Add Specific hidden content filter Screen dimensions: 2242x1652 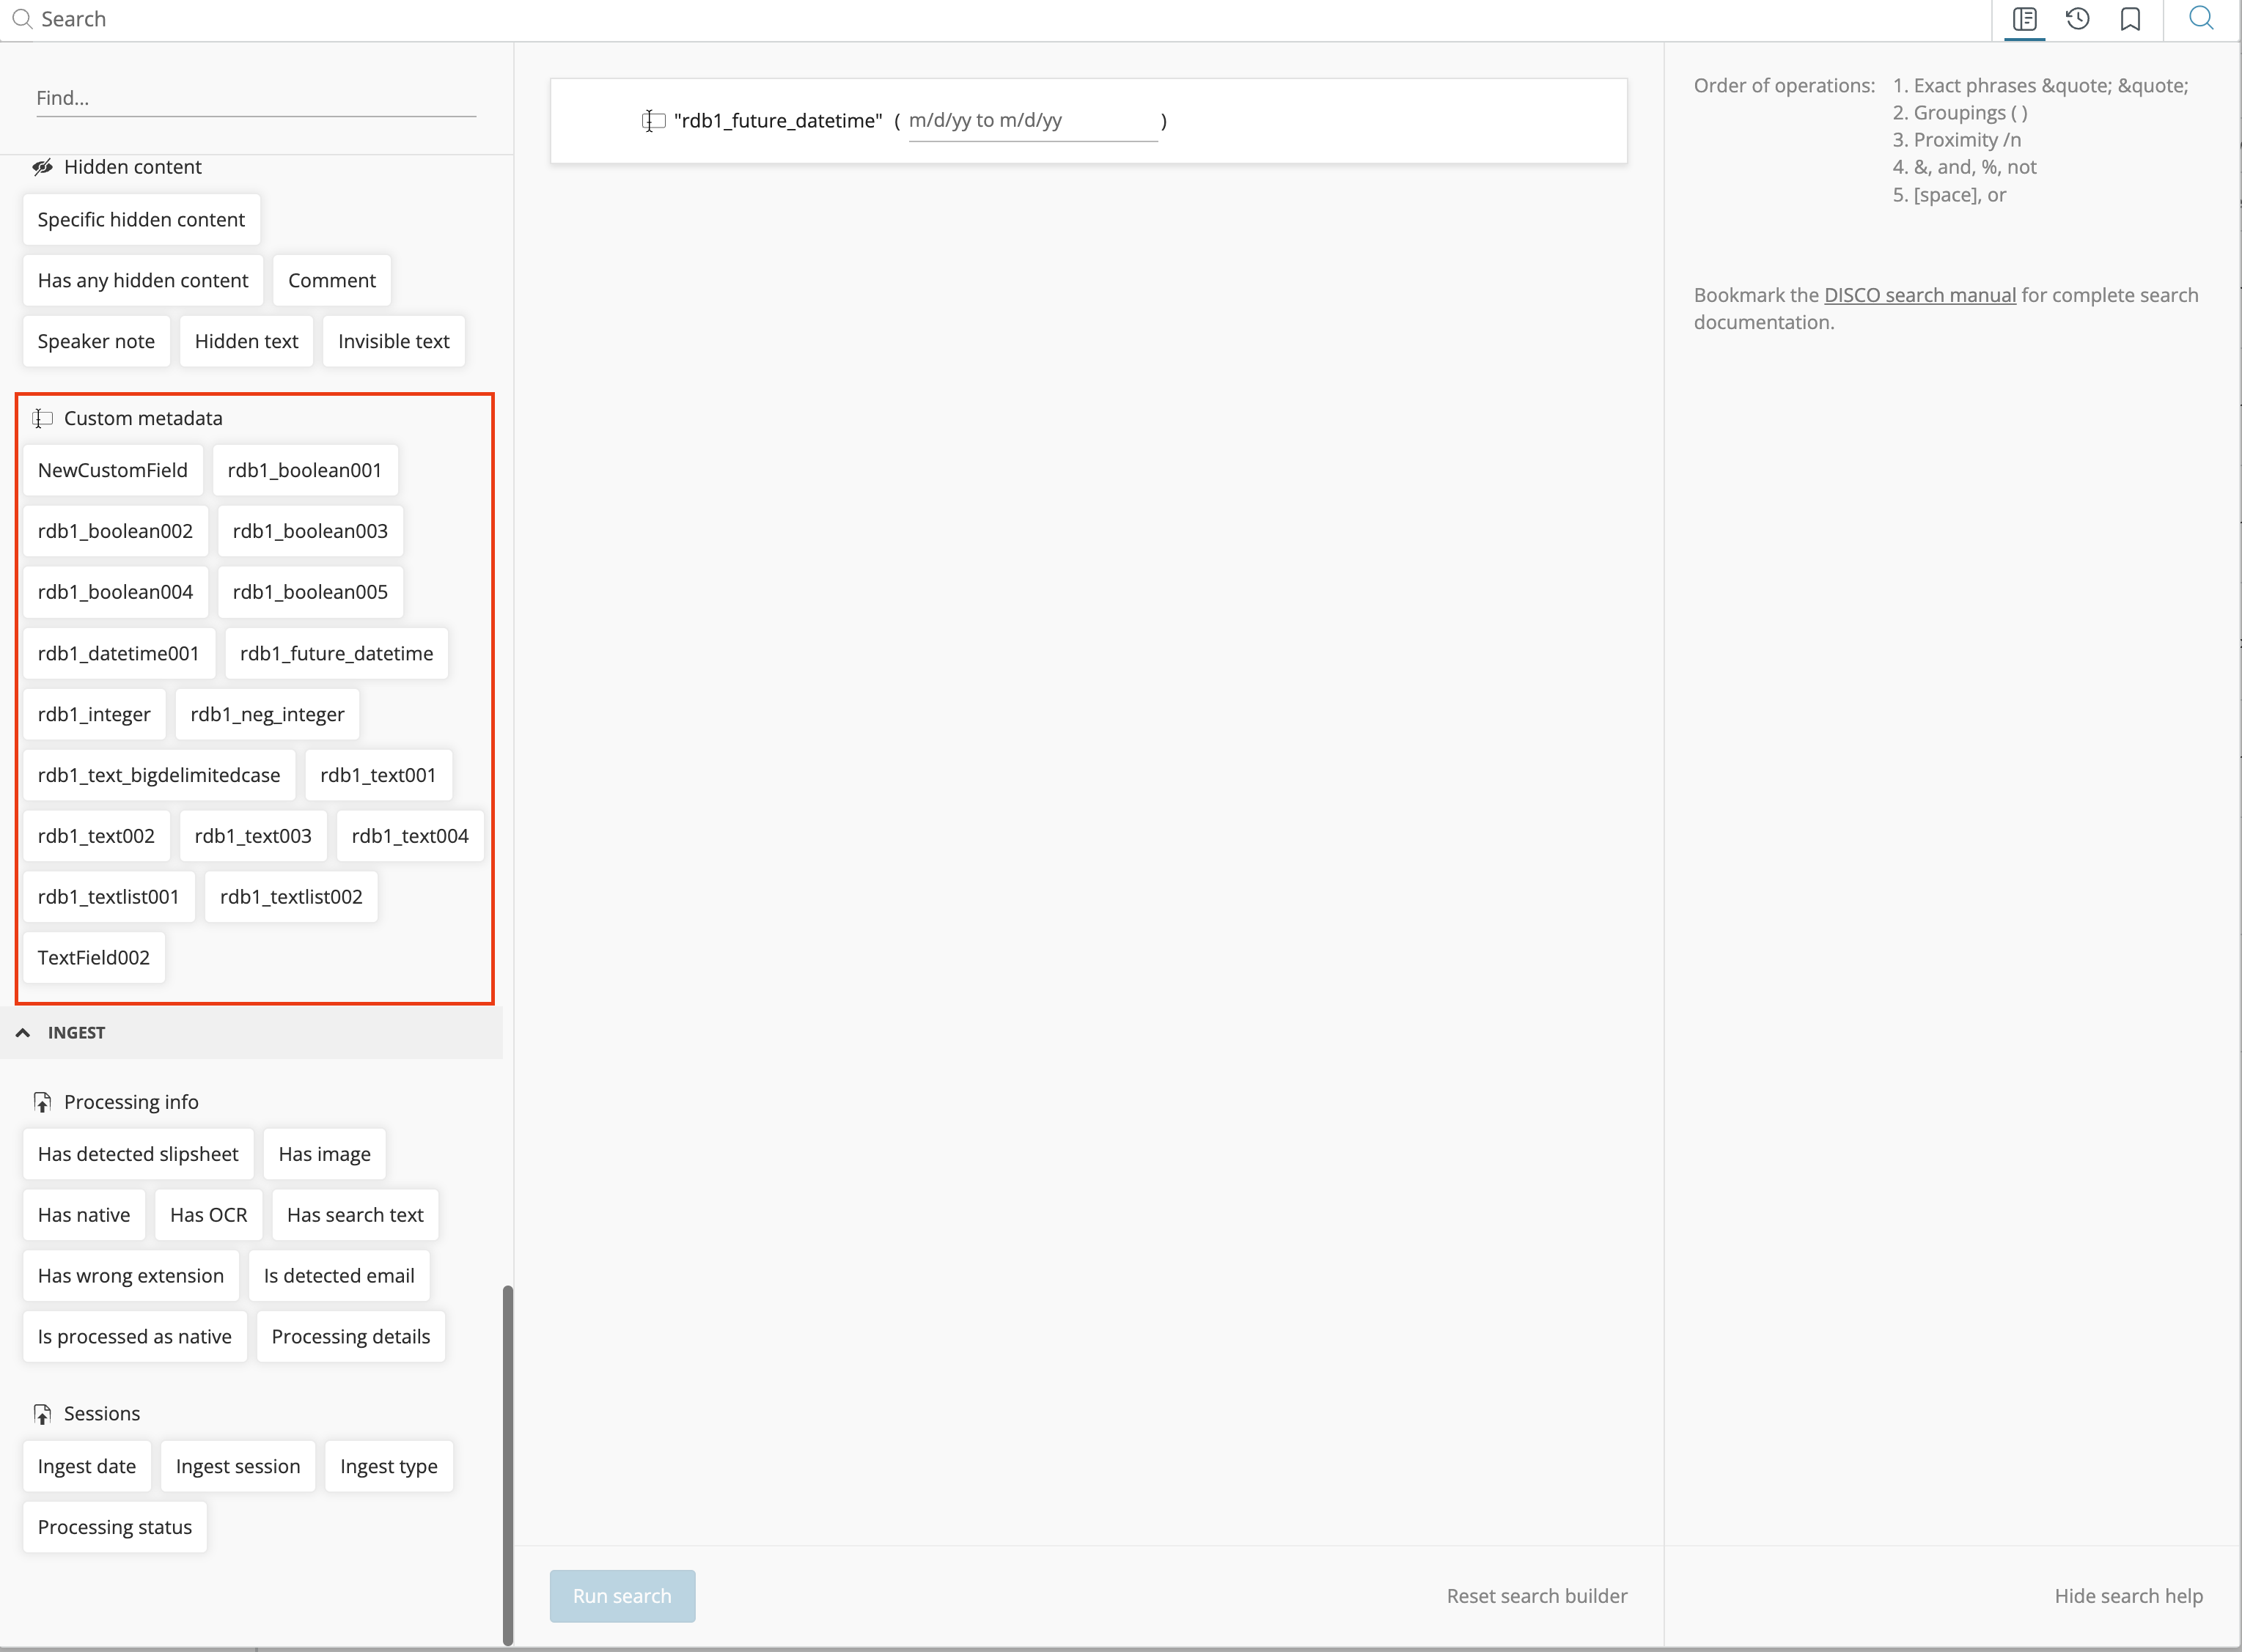click(141, 219)
